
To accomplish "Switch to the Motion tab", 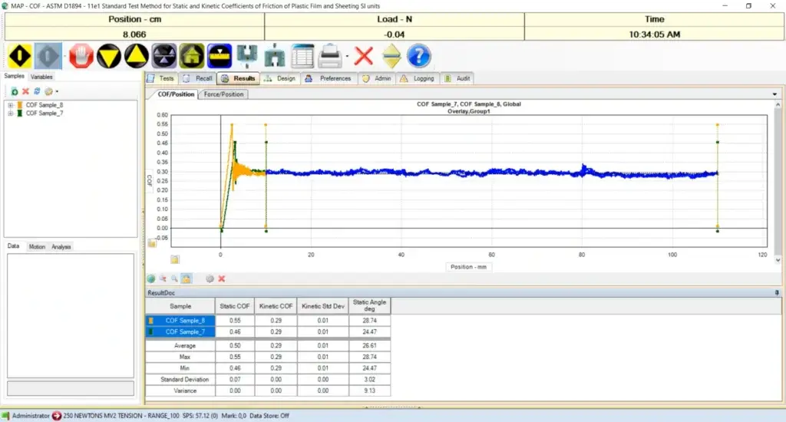I will point(37,246).
